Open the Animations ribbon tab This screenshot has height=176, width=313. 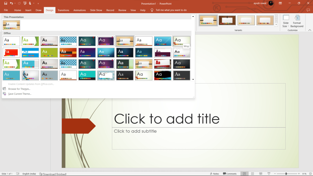click(x=80, y=10)
